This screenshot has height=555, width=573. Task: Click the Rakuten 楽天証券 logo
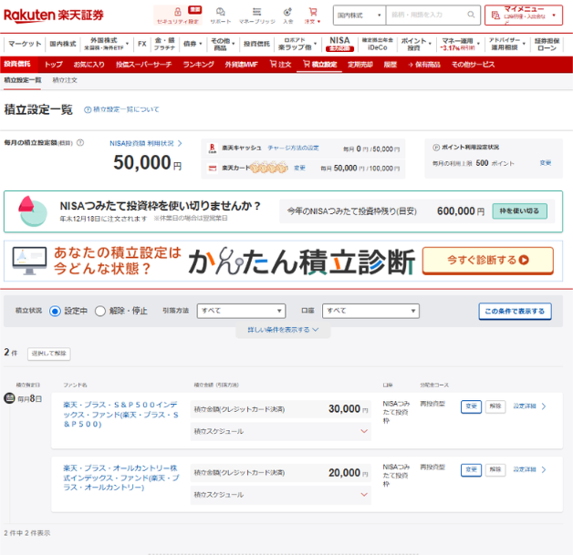click(54, 15)
